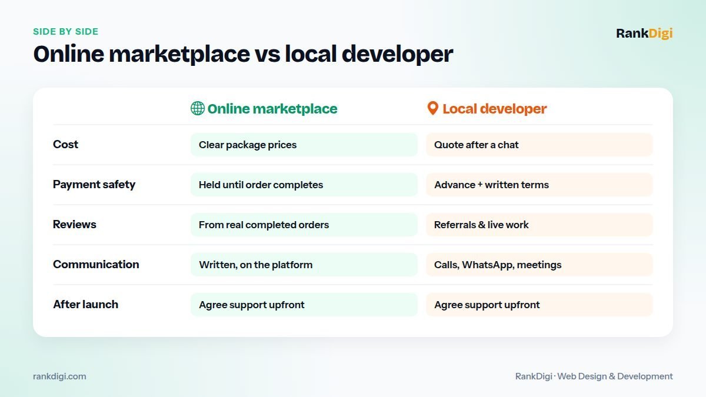Click the 'Calls, WhatsApp, meetings' cell
The height and width of the screenshot is (397, 706).
540,265
